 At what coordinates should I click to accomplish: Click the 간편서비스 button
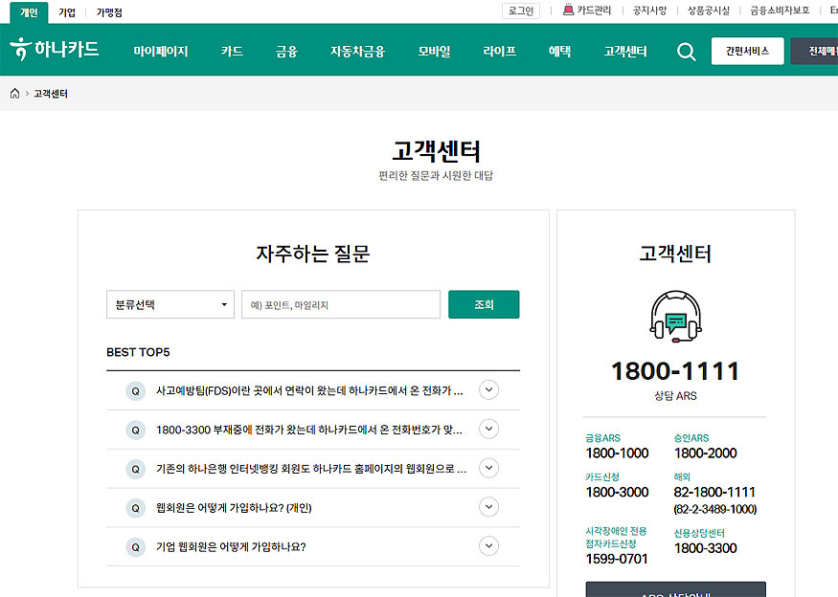(748, 52)
